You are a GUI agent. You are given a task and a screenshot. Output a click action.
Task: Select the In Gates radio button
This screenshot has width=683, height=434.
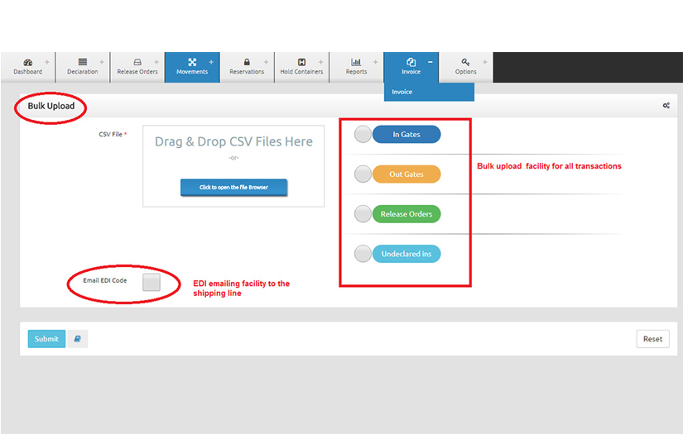363,135
